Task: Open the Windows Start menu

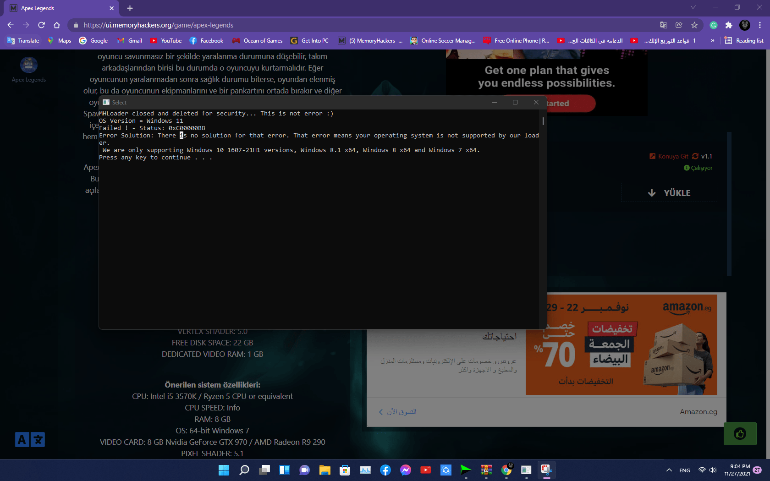Action: coord(224,470)
